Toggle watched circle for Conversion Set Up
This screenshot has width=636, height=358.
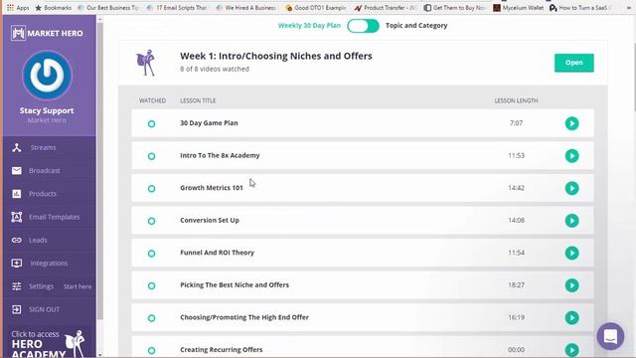tap(151, 221)
